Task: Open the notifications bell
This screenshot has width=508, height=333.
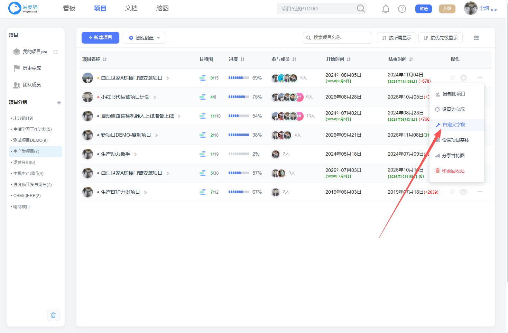Action: 386,9
